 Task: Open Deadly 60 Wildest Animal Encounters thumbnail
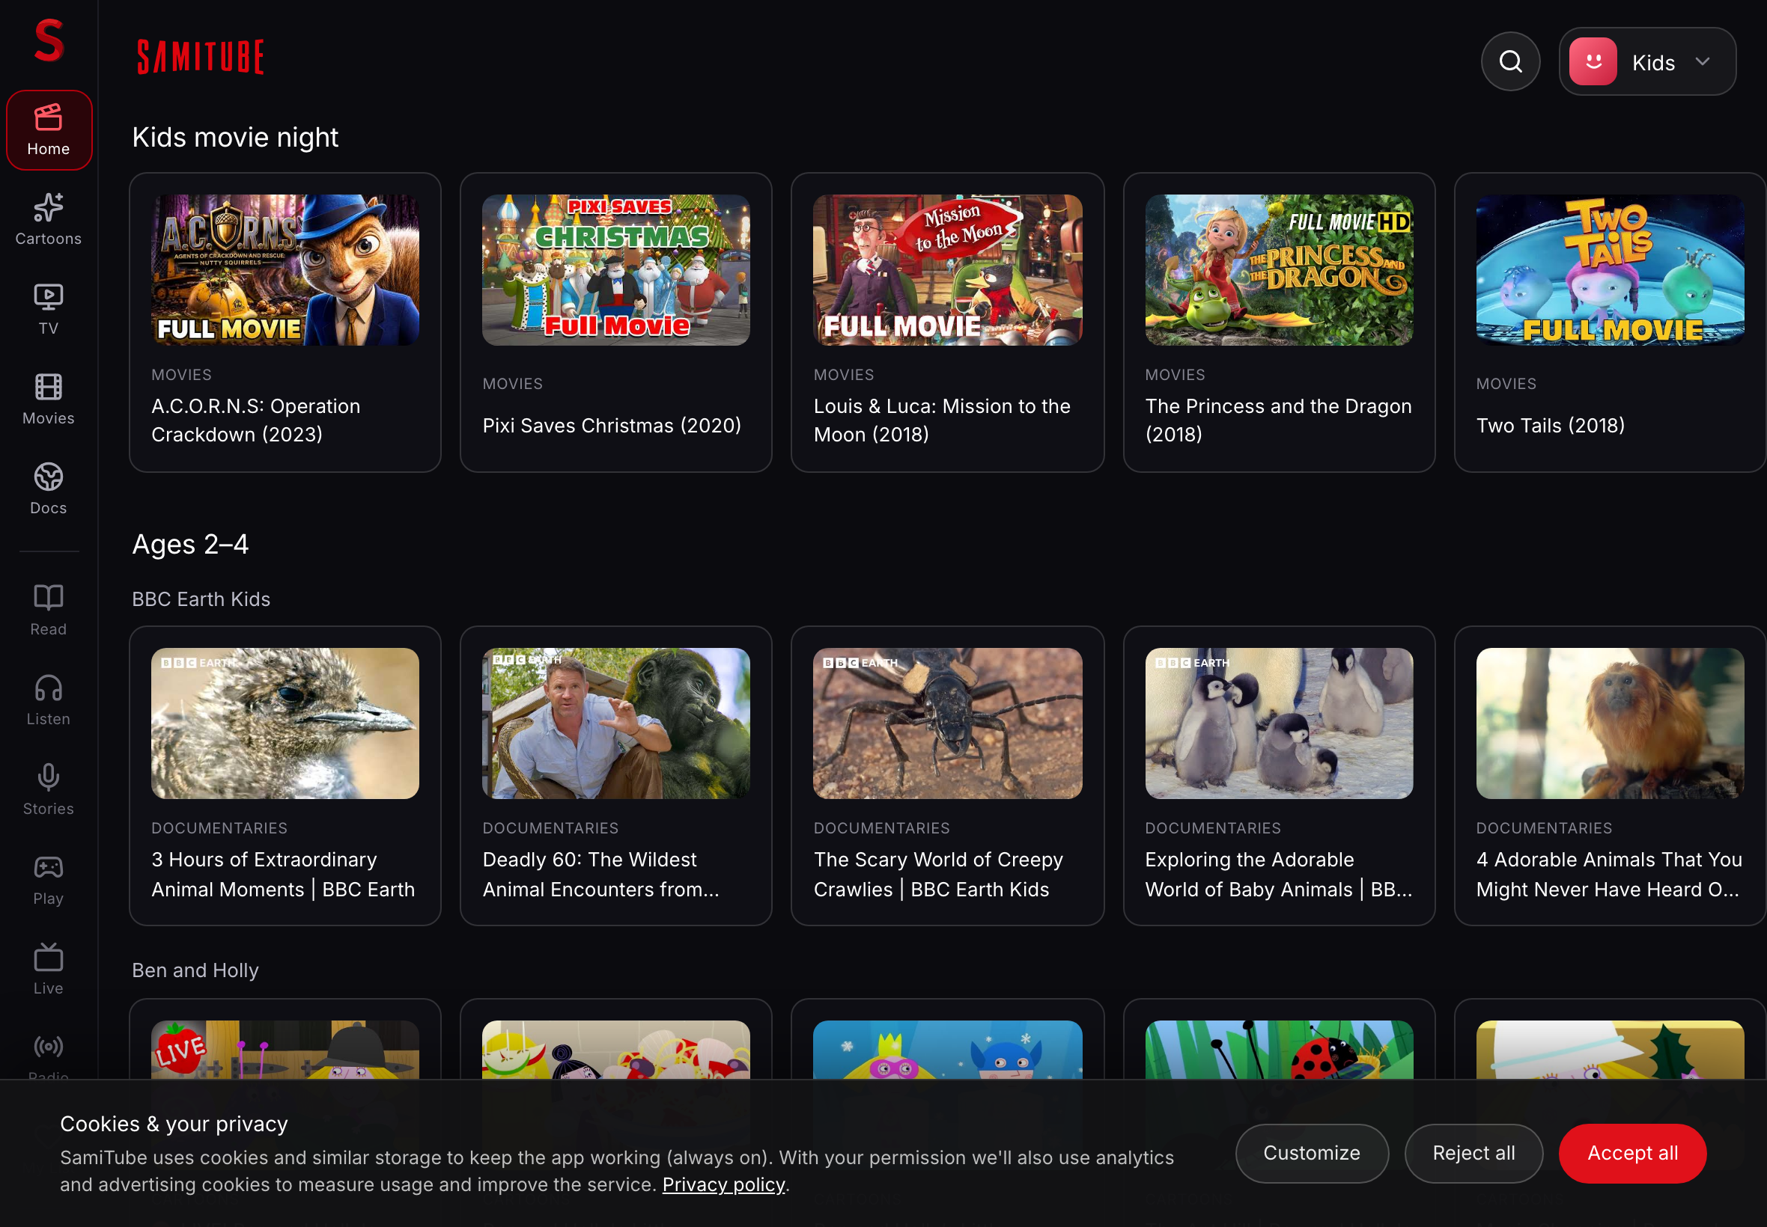pos(615,723)
